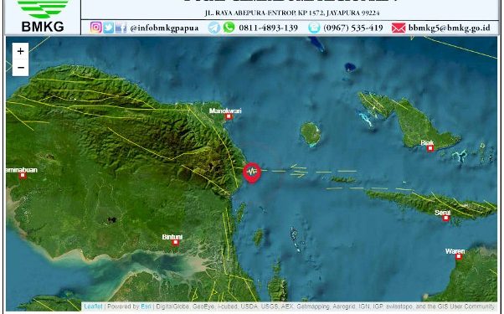504x314 pixels.
Task: Click the telephone icon
Action: coord(314,28)
